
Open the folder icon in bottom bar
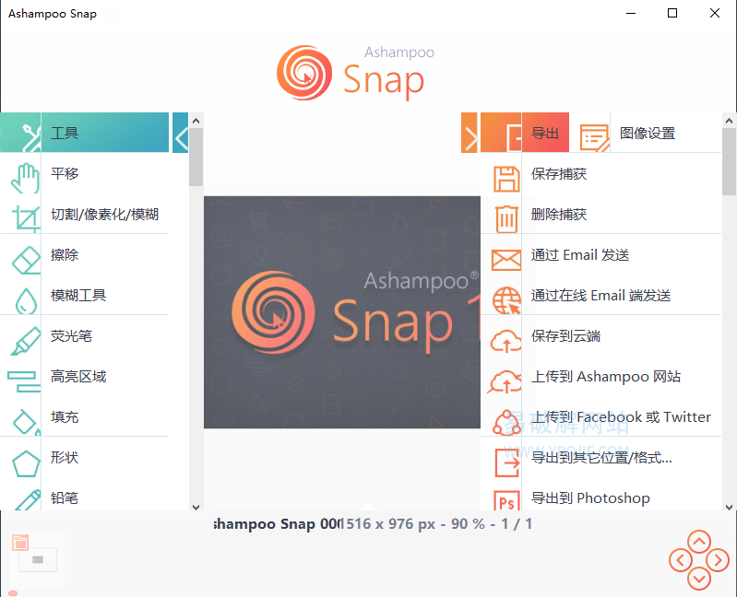point(20,543)
